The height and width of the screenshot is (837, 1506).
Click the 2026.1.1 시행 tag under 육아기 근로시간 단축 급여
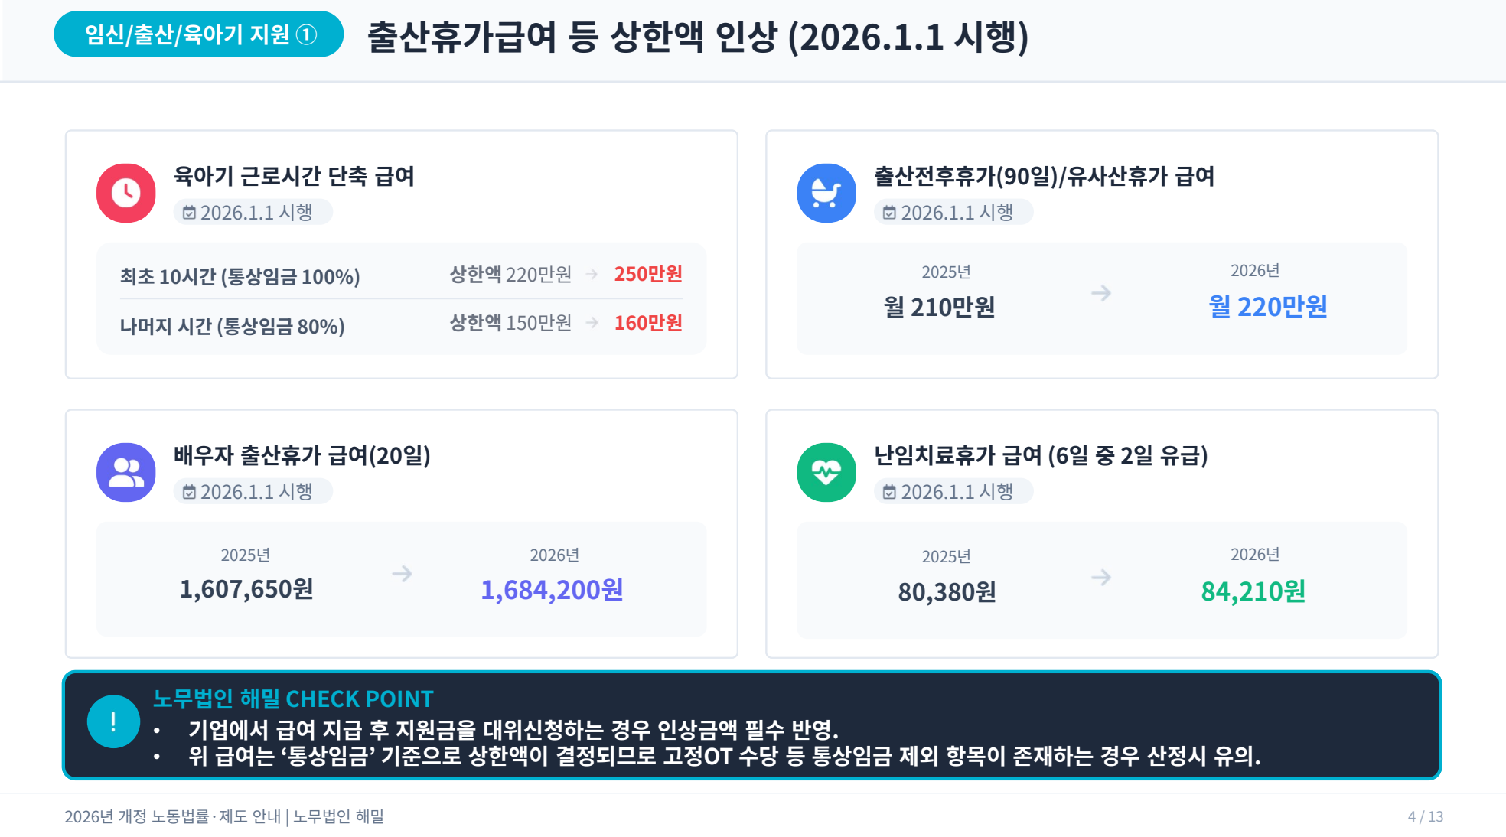[253, 212]
